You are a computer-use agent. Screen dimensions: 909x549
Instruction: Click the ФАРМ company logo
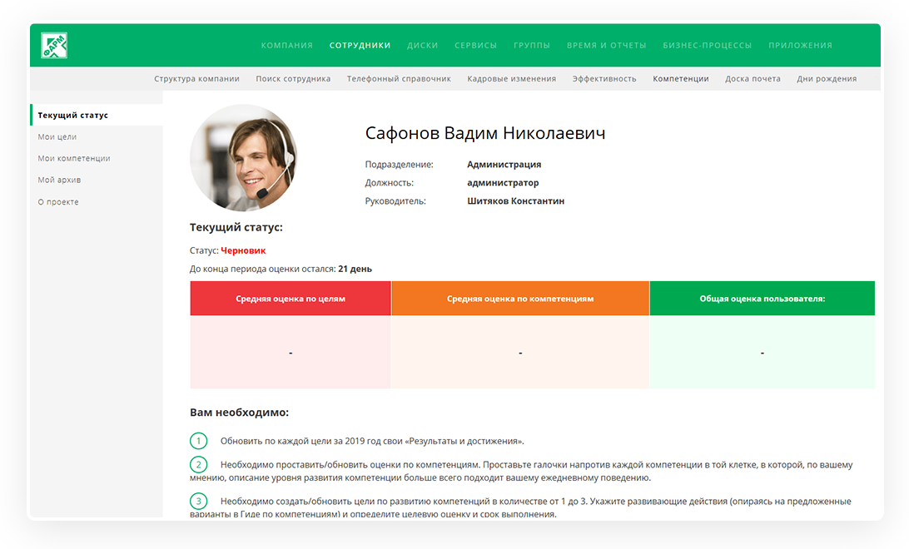pos(54,45)
